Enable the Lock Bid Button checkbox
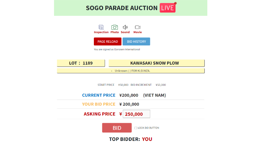Screen dimensions: 260x147 [136, 128]
